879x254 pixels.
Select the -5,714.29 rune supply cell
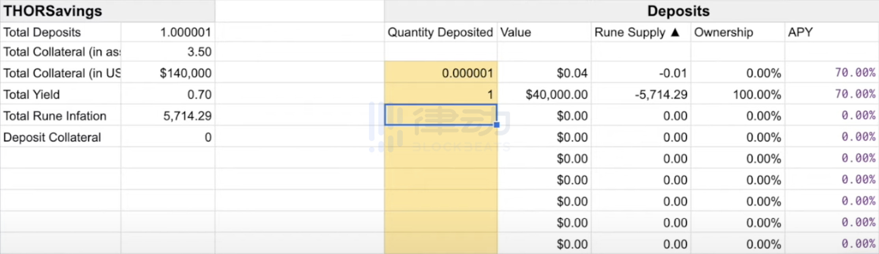click(641, 95)
